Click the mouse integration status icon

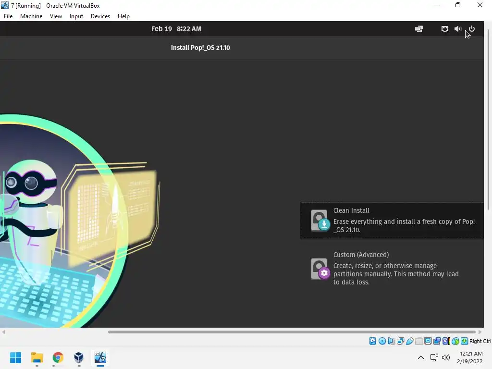click(455, 341)
